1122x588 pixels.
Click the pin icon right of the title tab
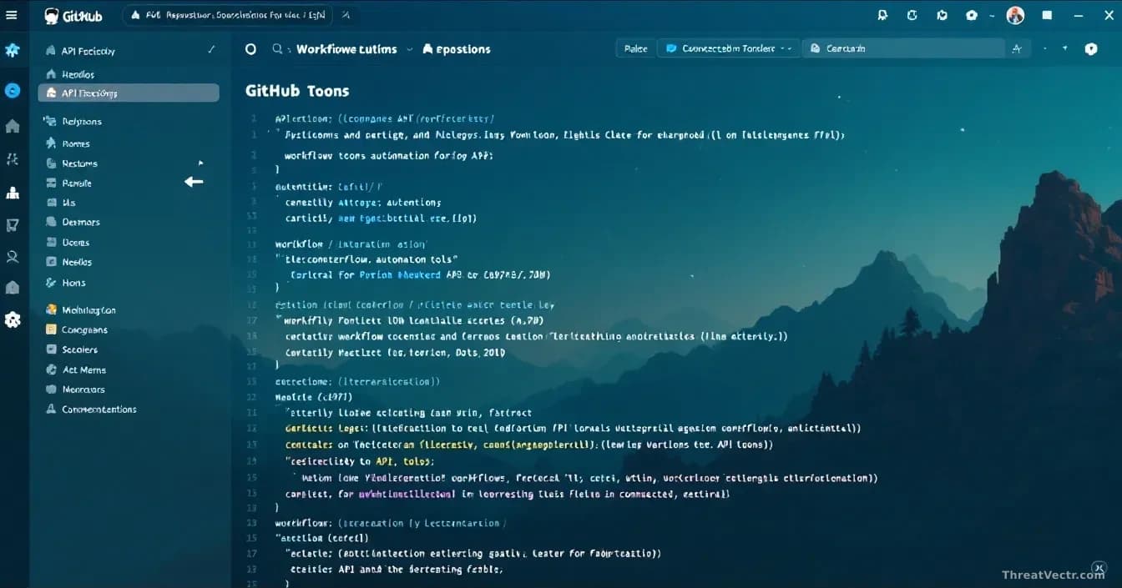346,15
